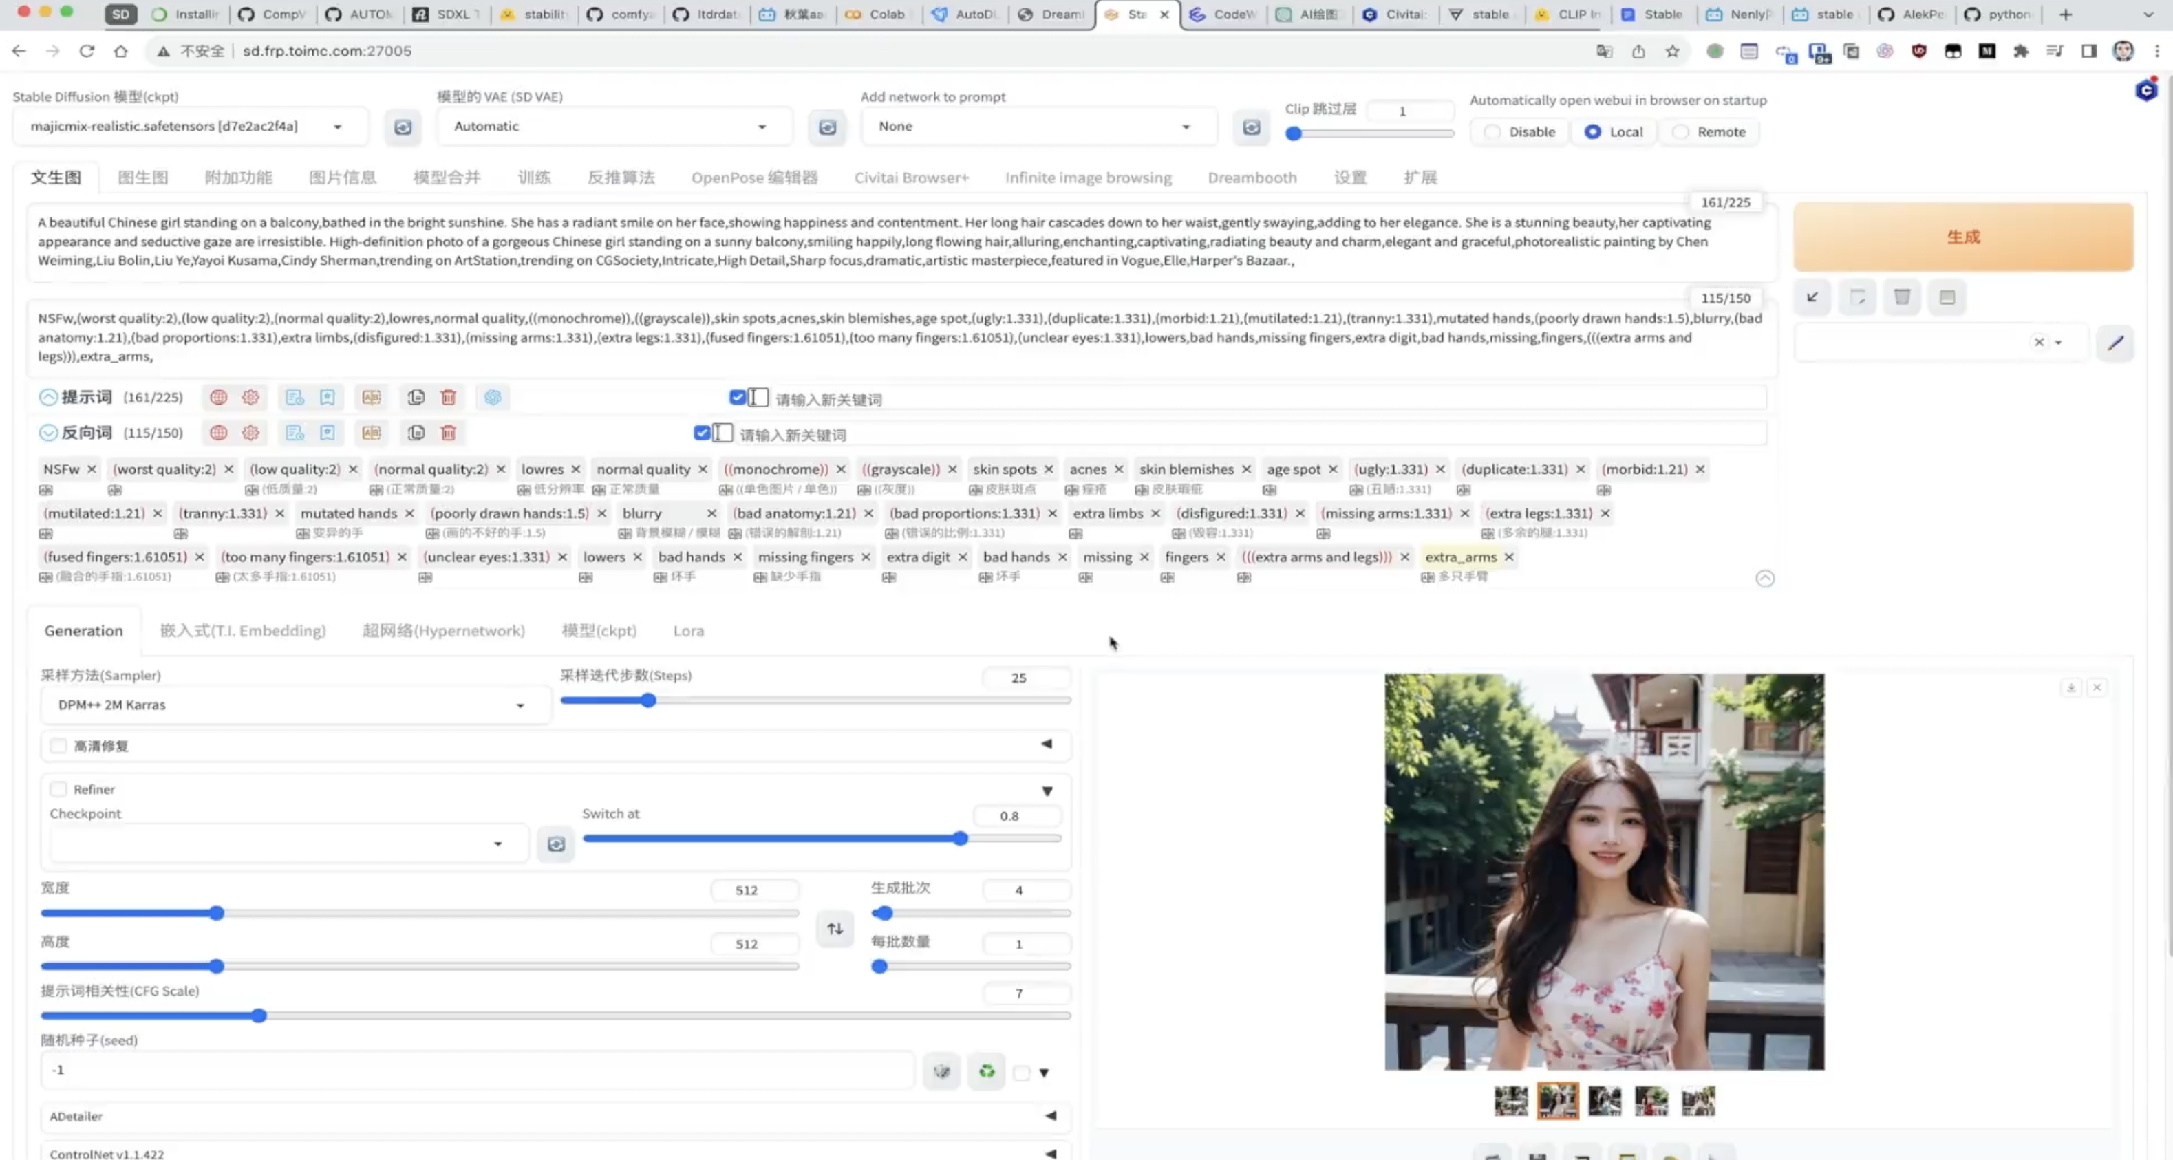Click the copy icon in 反向词 row
2173x1160 pixels.
pyautogui.click(x=416, y=433)
